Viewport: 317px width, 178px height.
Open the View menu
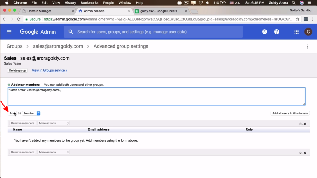[56, 3]
